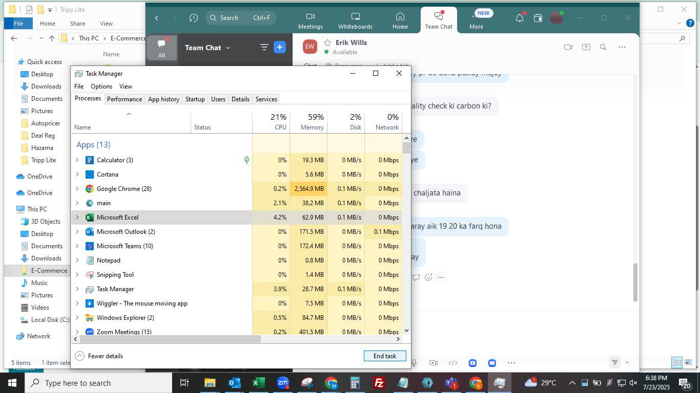Sort processes by the Network column
Image resolution: width=700 pixels, height=393 pixels.
click(383, 122)
